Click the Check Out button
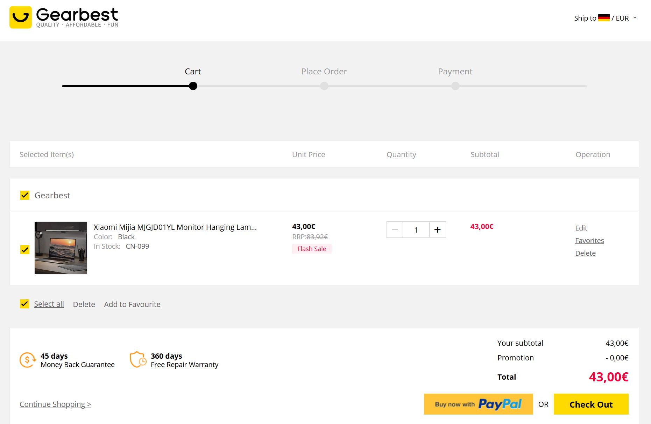The image size is (651, 424). tap(591, 404)
